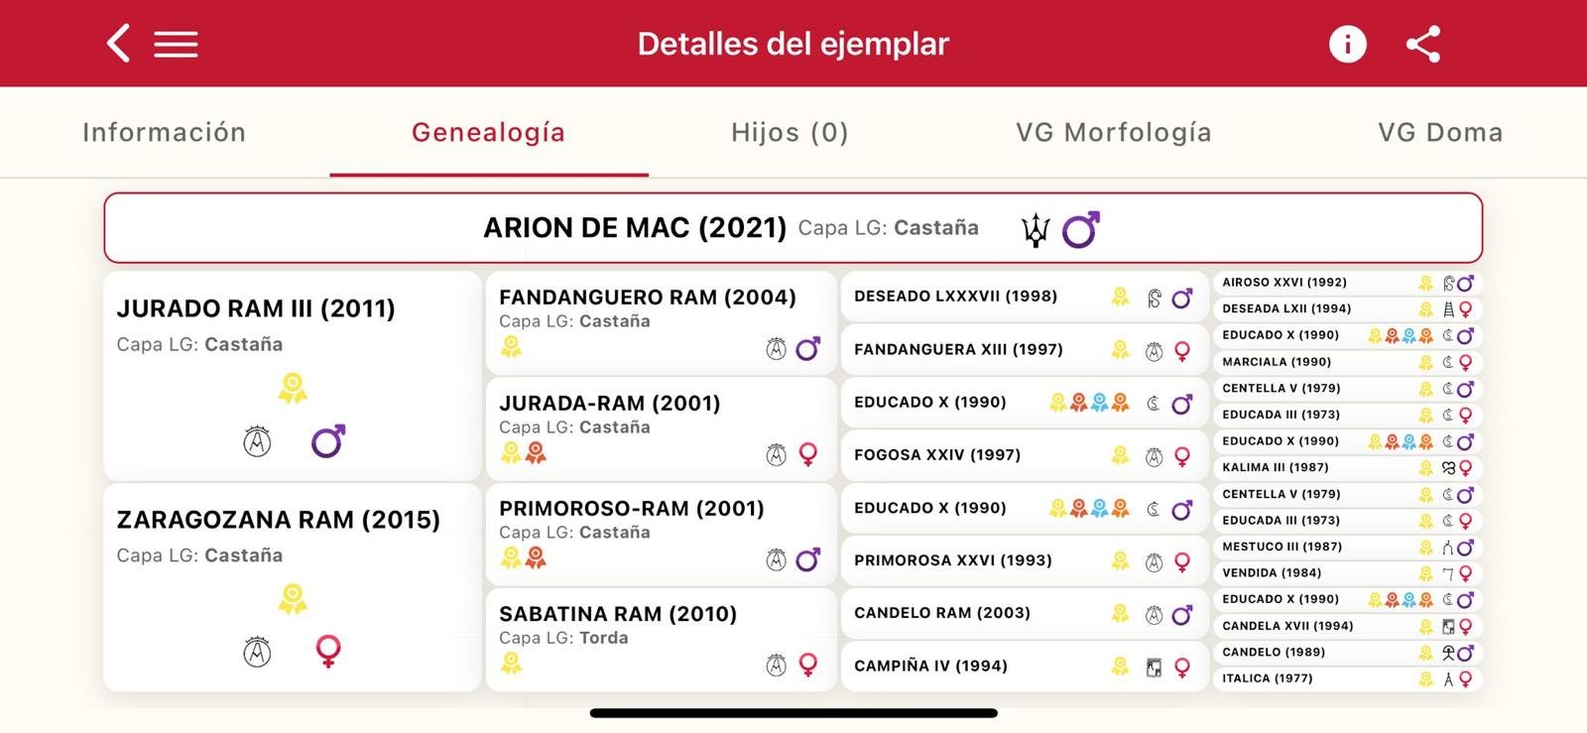Switch to the Información tab

pyautogui.click(x=164, y=132)
